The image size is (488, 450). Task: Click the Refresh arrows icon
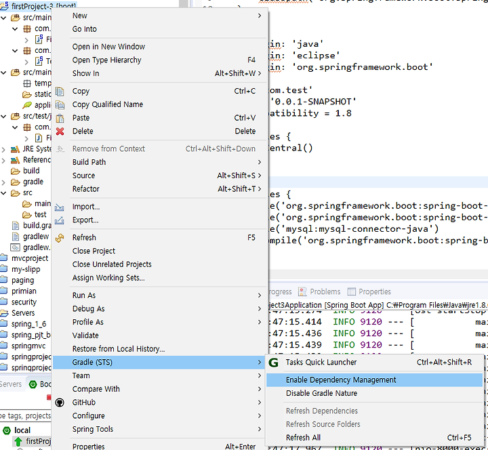[x=60, y=238]
